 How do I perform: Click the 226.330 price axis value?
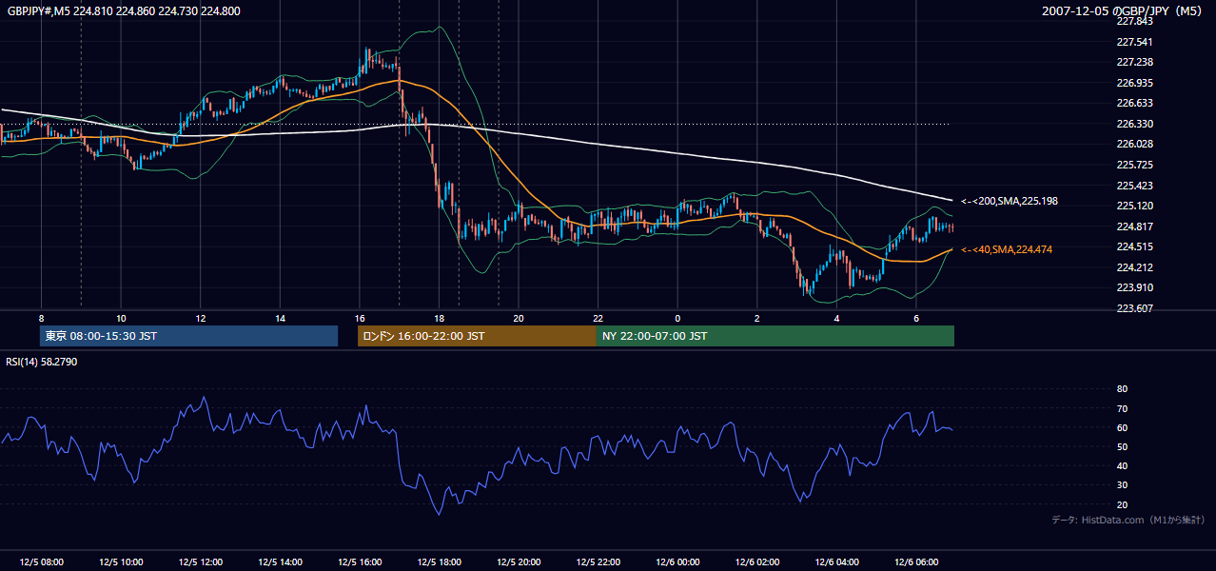(x=1135, y=124)
